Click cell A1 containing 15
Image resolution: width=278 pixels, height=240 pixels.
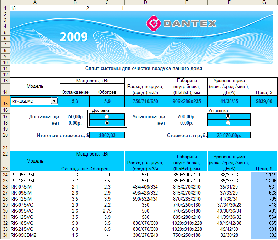[35, 8]
